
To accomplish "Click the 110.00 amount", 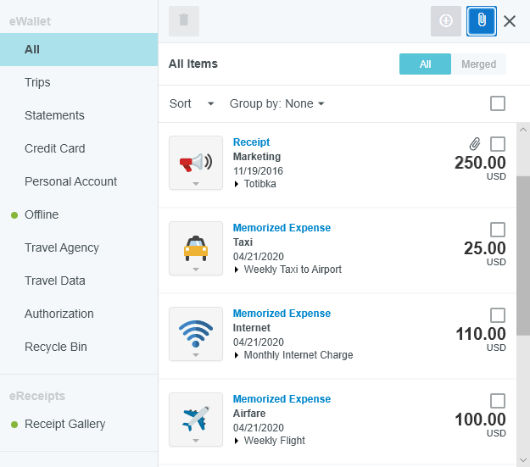I will coord(481,334).
